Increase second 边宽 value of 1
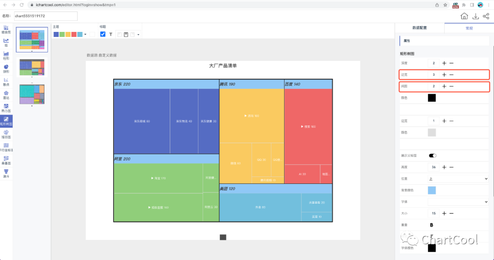The height and width of the screenshot is (260, 494). 444,121
